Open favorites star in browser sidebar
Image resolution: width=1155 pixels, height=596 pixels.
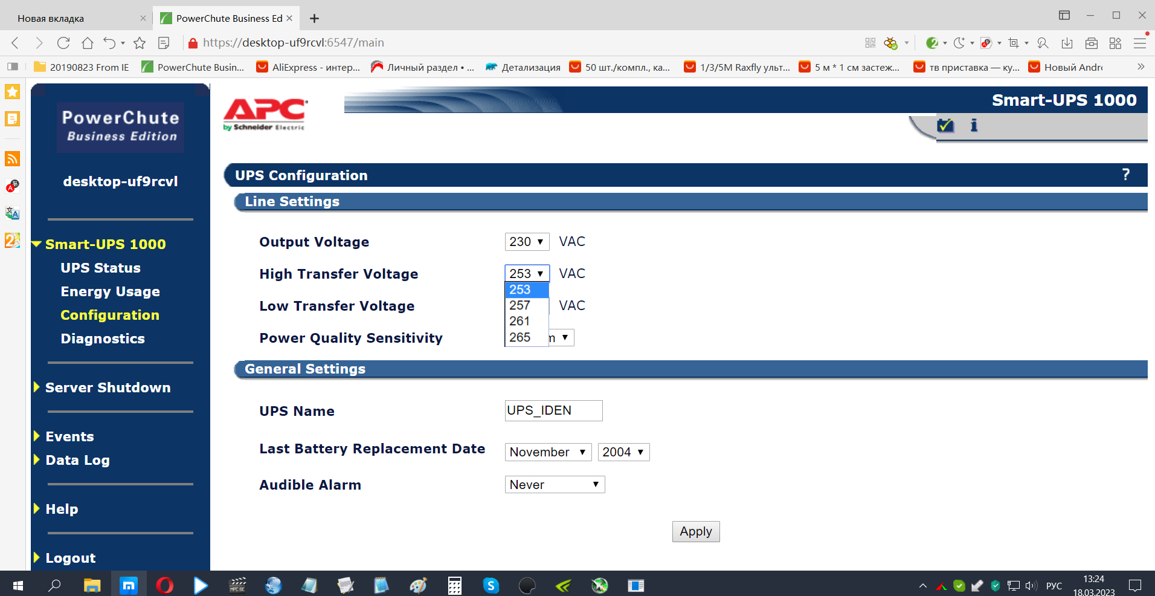13,92
